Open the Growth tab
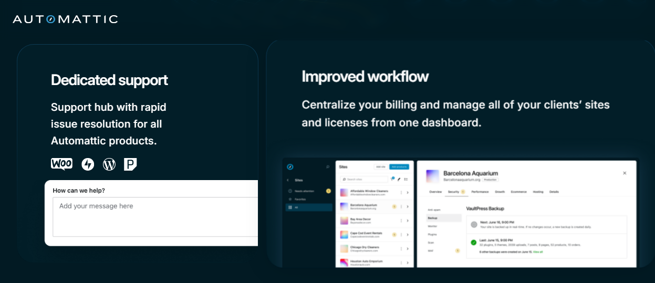The height and width of the screenshot is (283, 655). (500, 192)
